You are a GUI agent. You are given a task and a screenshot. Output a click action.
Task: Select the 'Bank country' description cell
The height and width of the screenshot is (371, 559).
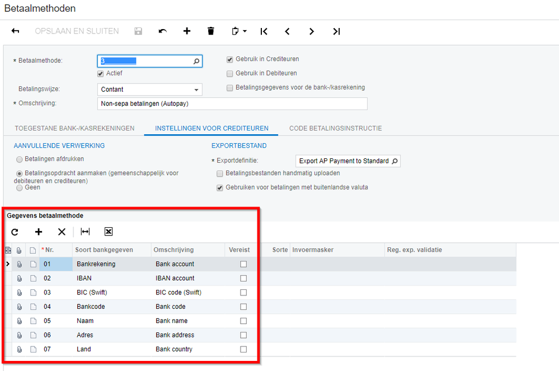click(188, 350)
